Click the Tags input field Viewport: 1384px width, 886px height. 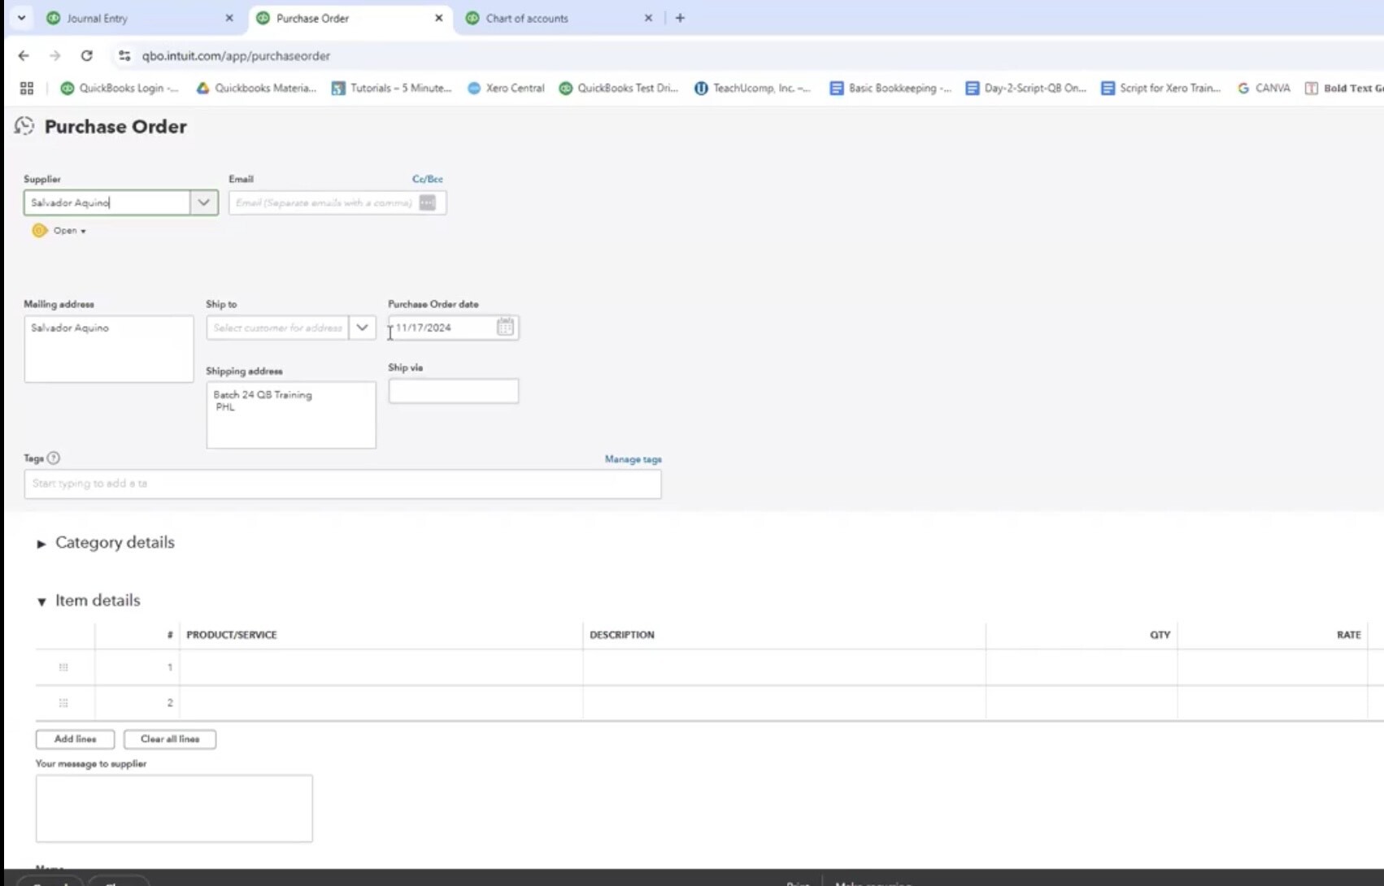pyautogui.click(x=342, y=484)
